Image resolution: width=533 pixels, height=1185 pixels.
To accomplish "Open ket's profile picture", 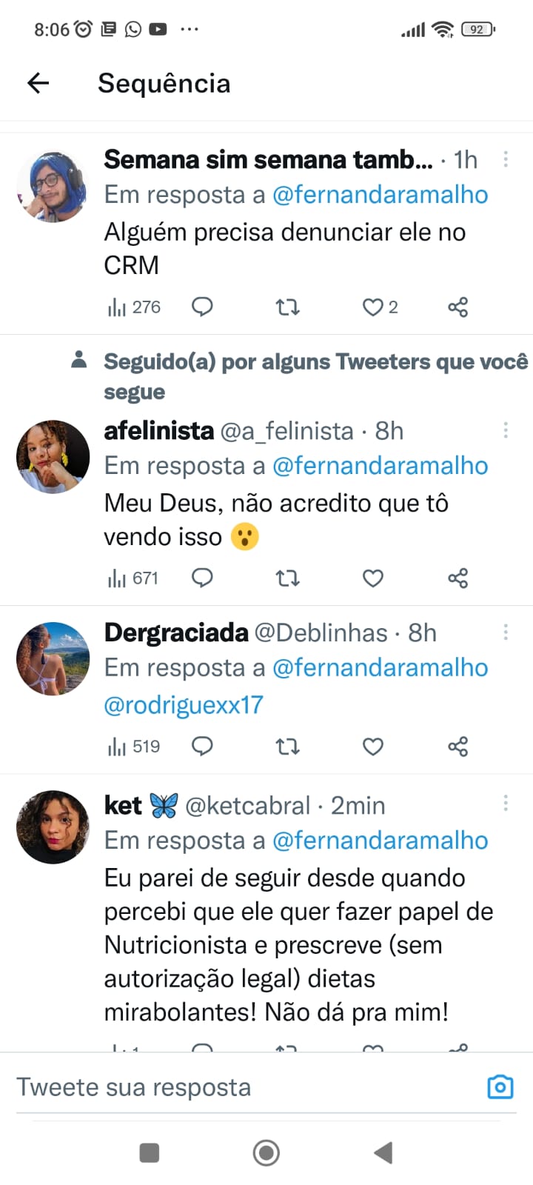I will click(x=53, y=827).
